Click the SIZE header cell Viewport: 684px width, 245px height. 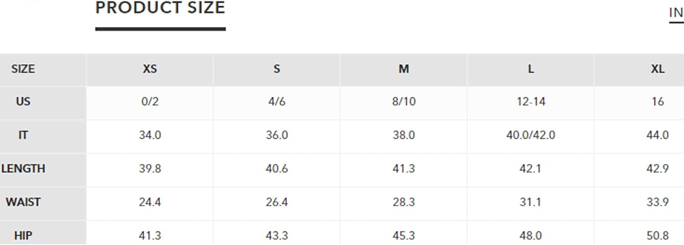[23, 69]
